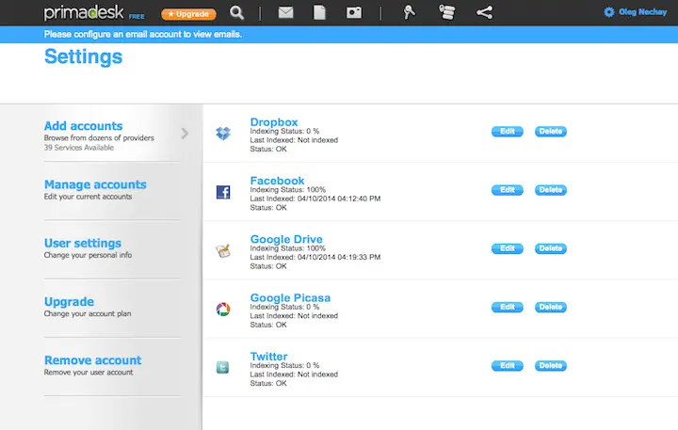678x430 pixels.
Task: Click the Google Drive icon
Action: pyautogui.click(x=223, y=250)
